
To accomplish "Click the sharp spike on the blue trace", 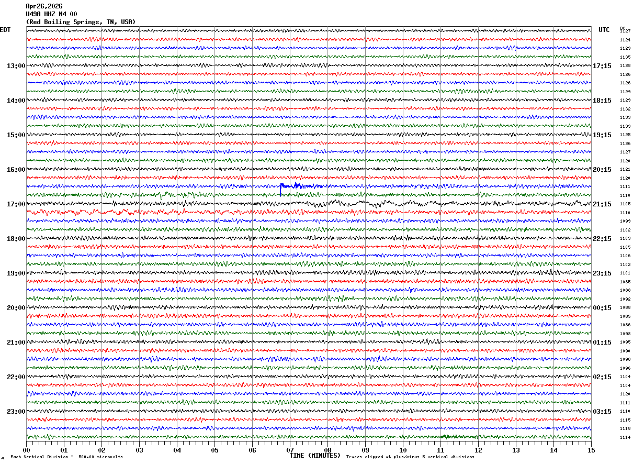I will coord(281,189).
